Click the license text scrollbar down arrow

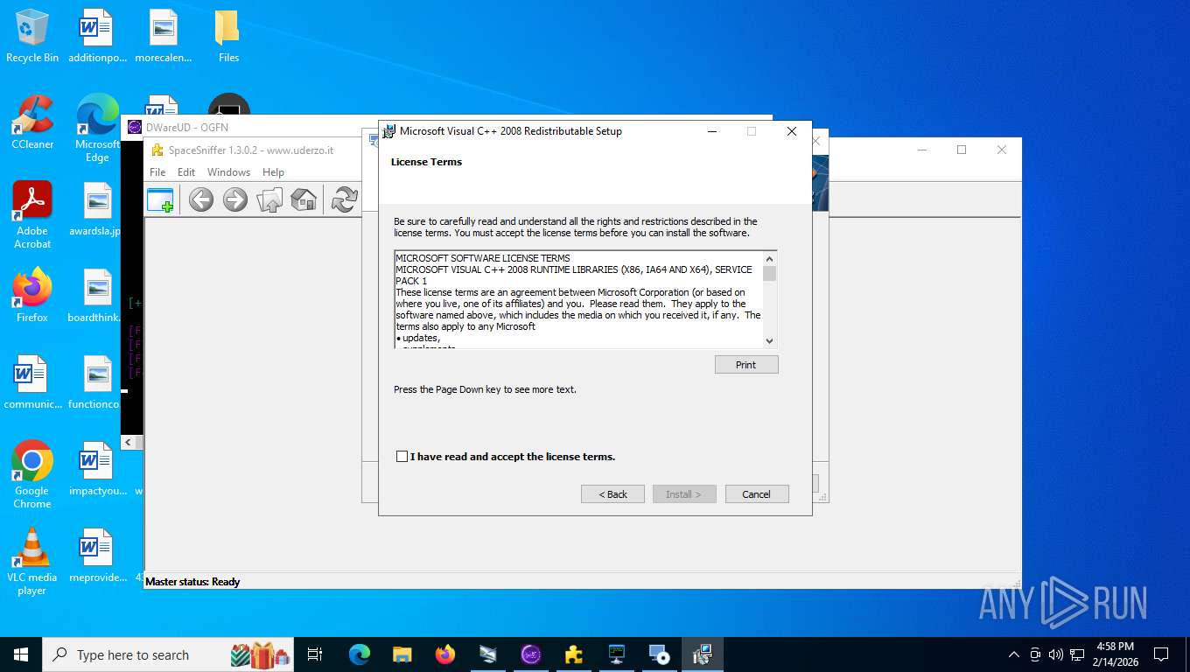[x=770, y=341]
